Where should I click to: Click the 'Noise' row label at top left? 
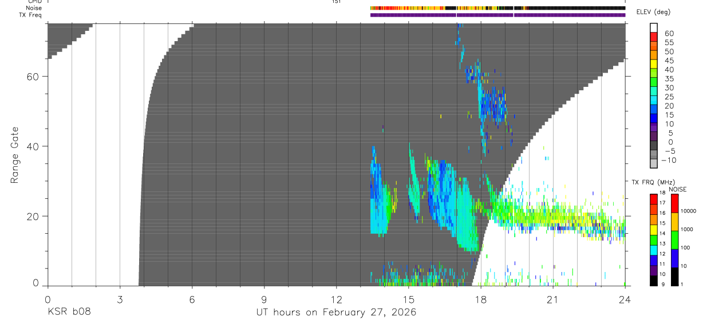(34, 8)
